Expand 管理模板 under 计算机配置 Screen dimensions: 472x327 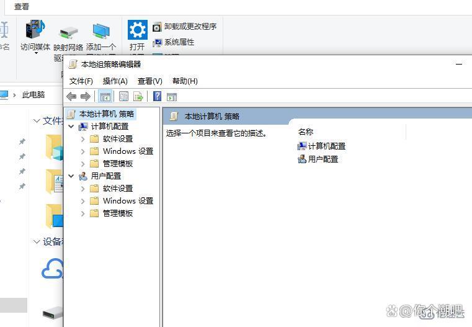82,164
